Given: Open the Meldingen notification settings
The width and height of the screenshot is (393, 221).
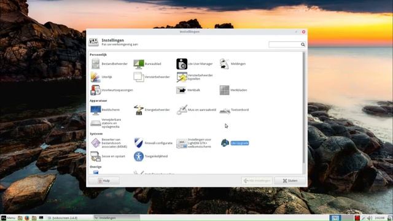Looking at the screenshot, I should point(224,64).
